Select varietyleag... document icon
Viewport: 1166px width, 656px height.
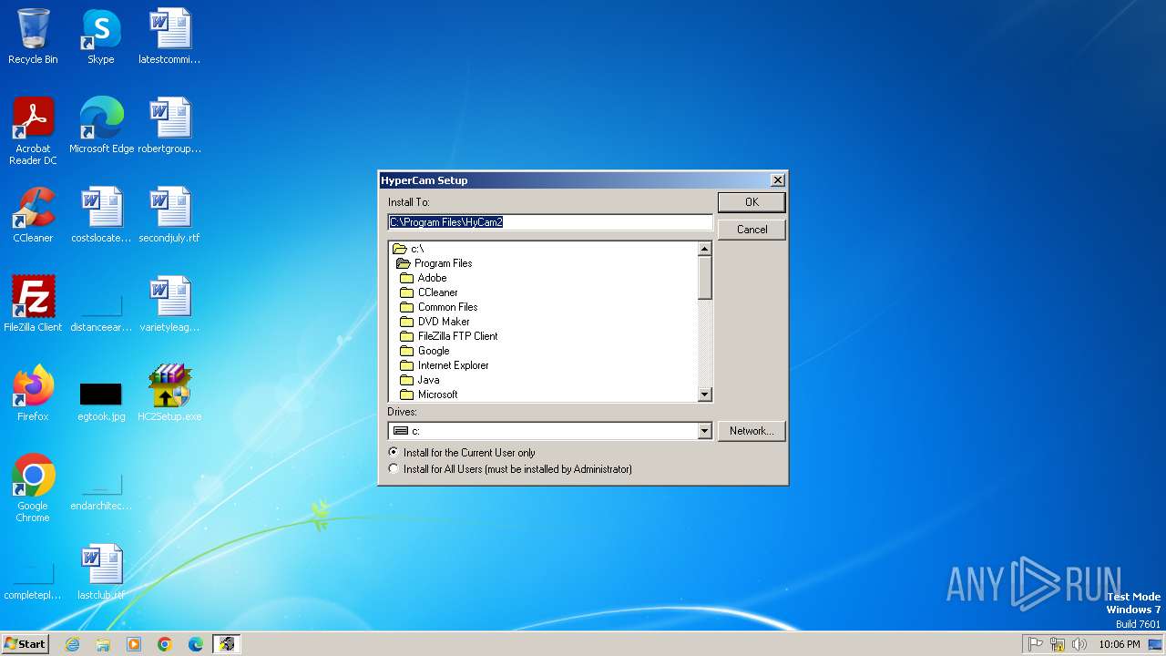169,304
